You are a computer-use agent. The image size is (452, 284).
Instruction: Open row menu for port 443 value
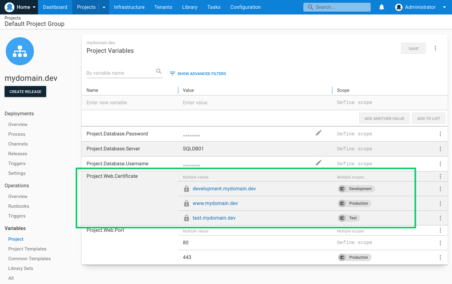(x=440, y=257)
